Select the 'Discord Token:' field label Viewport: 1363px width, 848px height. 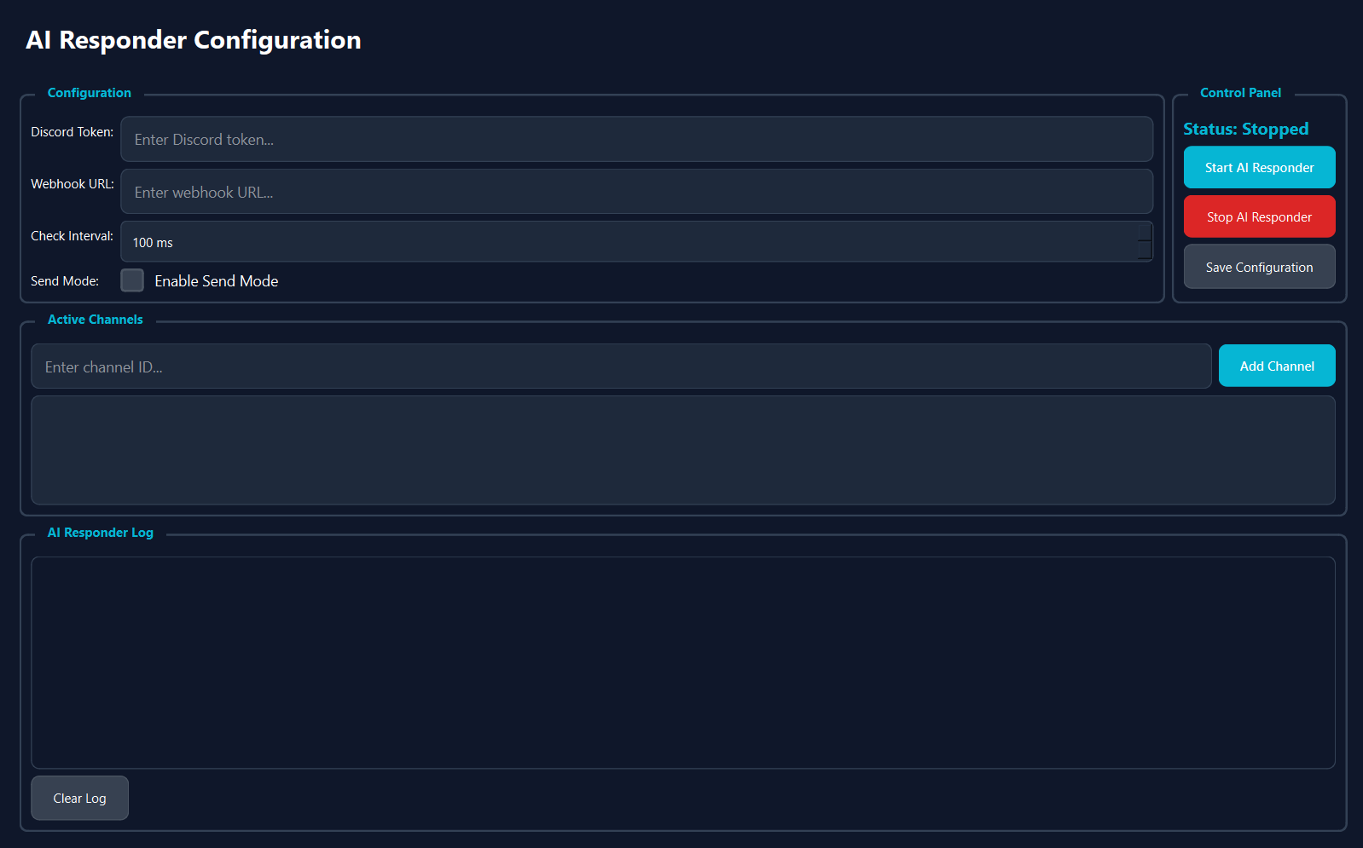(72, 132)
